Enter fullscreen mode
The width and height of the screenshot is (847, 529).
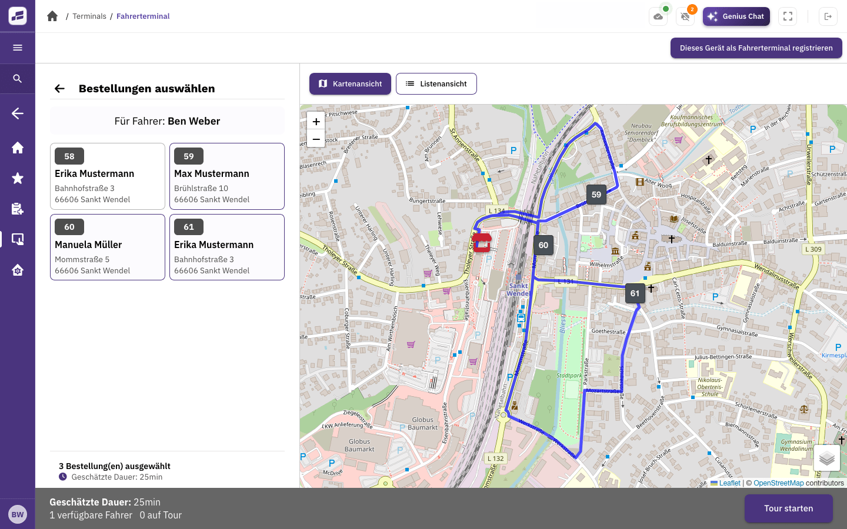(788, 16)
